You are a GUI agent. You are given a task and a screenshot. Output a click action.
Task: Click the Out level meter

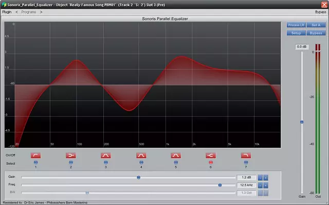[318, 119]
